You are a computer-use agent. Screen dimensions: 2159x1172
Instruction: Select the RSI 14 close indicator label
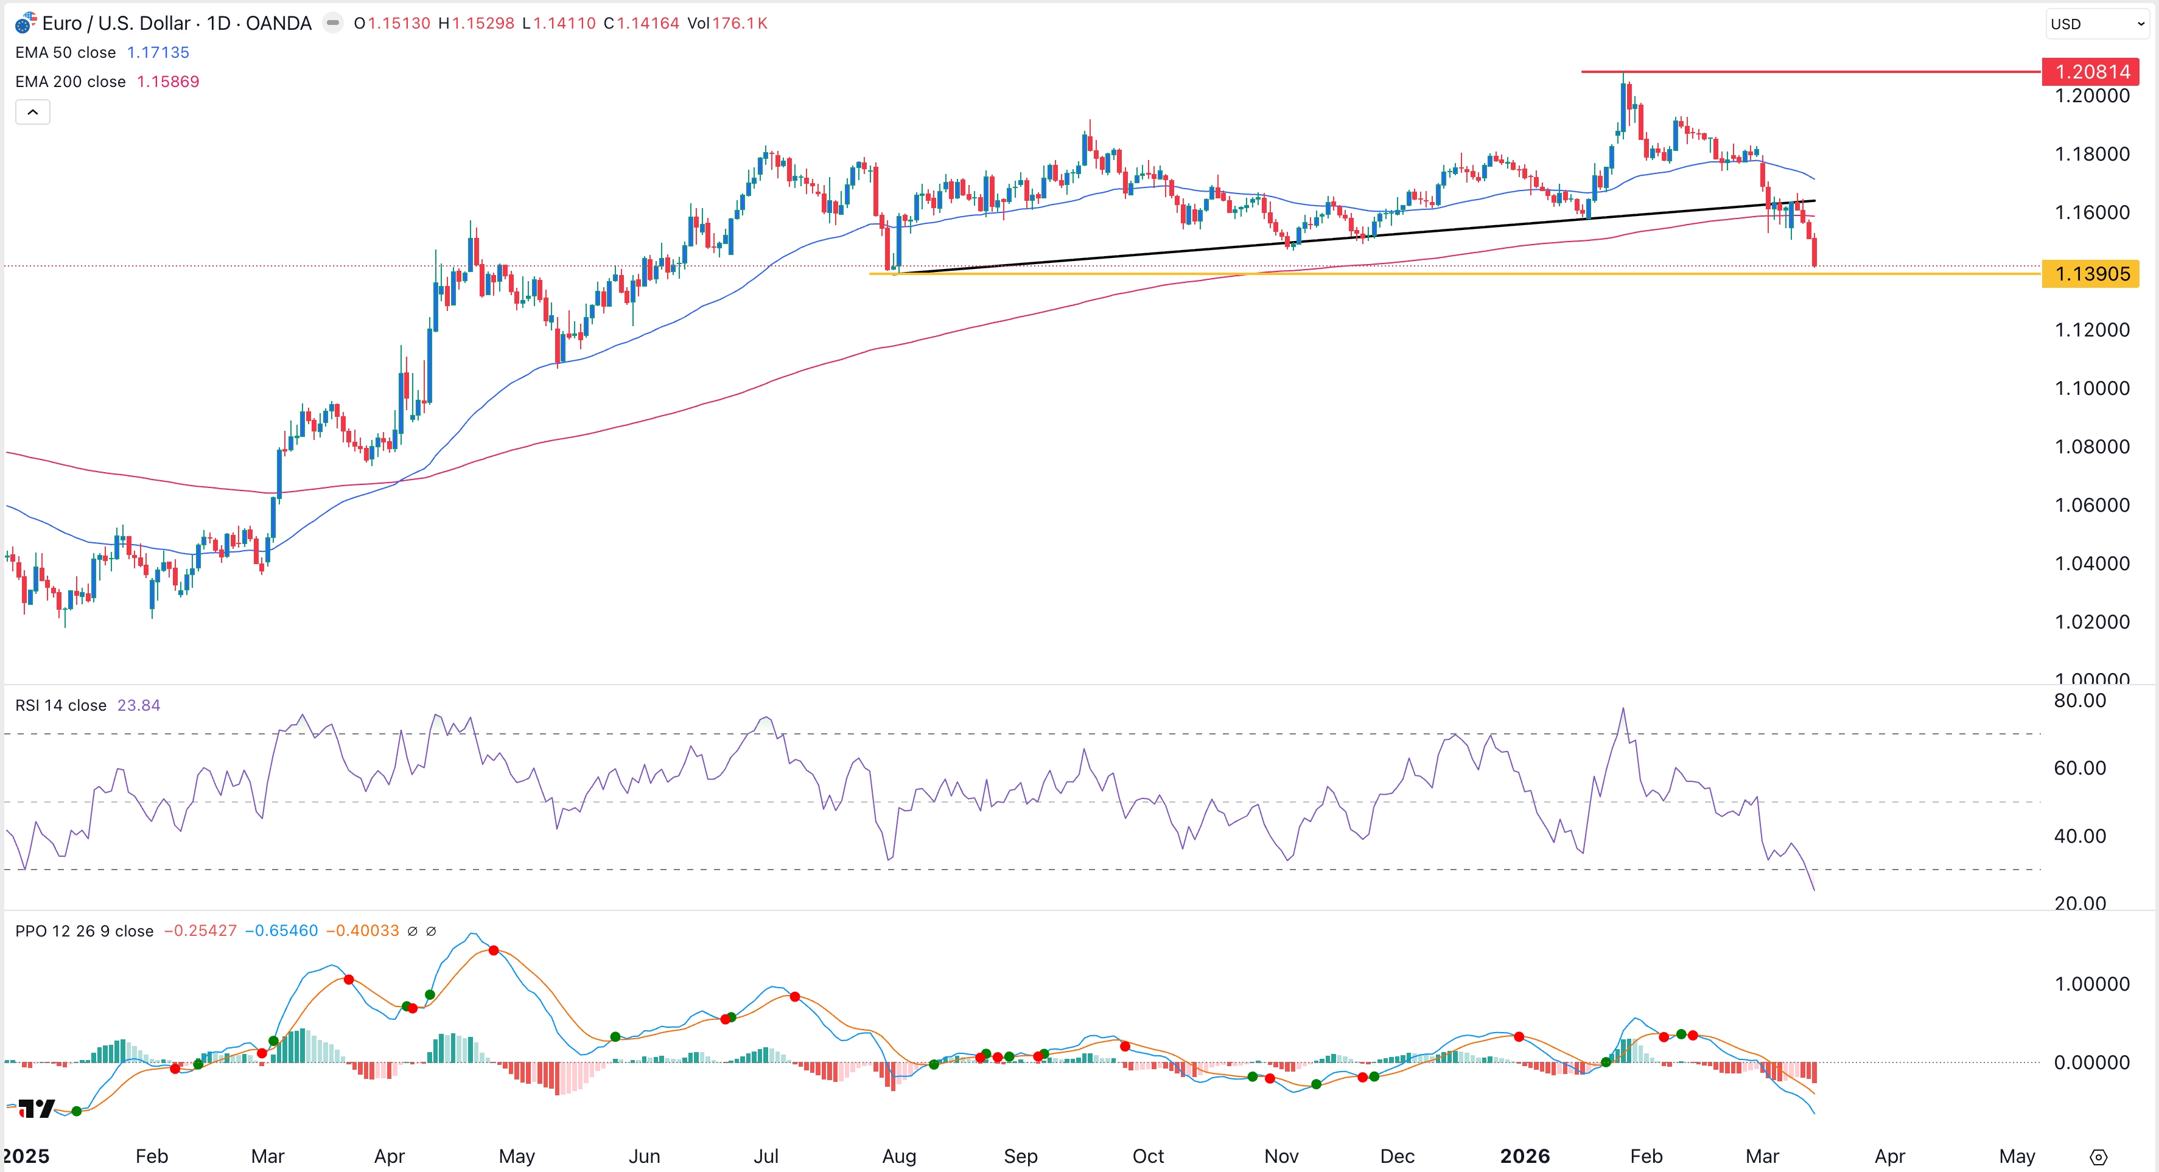tap(60, 705)
